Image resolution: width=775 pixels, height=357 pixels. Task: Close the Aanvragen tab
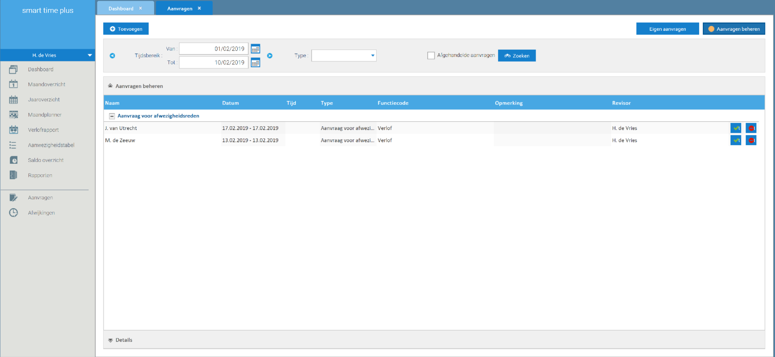(199, 8)
